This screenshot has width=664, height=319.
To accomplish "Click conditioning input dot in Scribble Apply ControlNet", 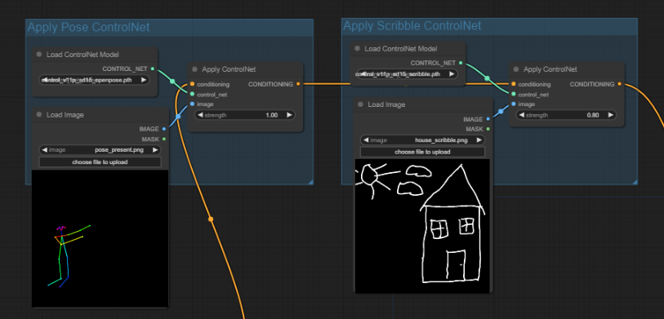I will [514, 84].
